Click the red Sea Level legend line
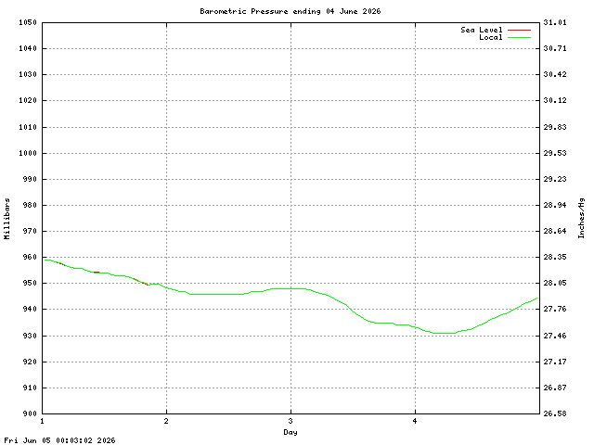Image resolution: width=594 pixels, height=445 pixels. pyautogui.click(x=519, y=30)
